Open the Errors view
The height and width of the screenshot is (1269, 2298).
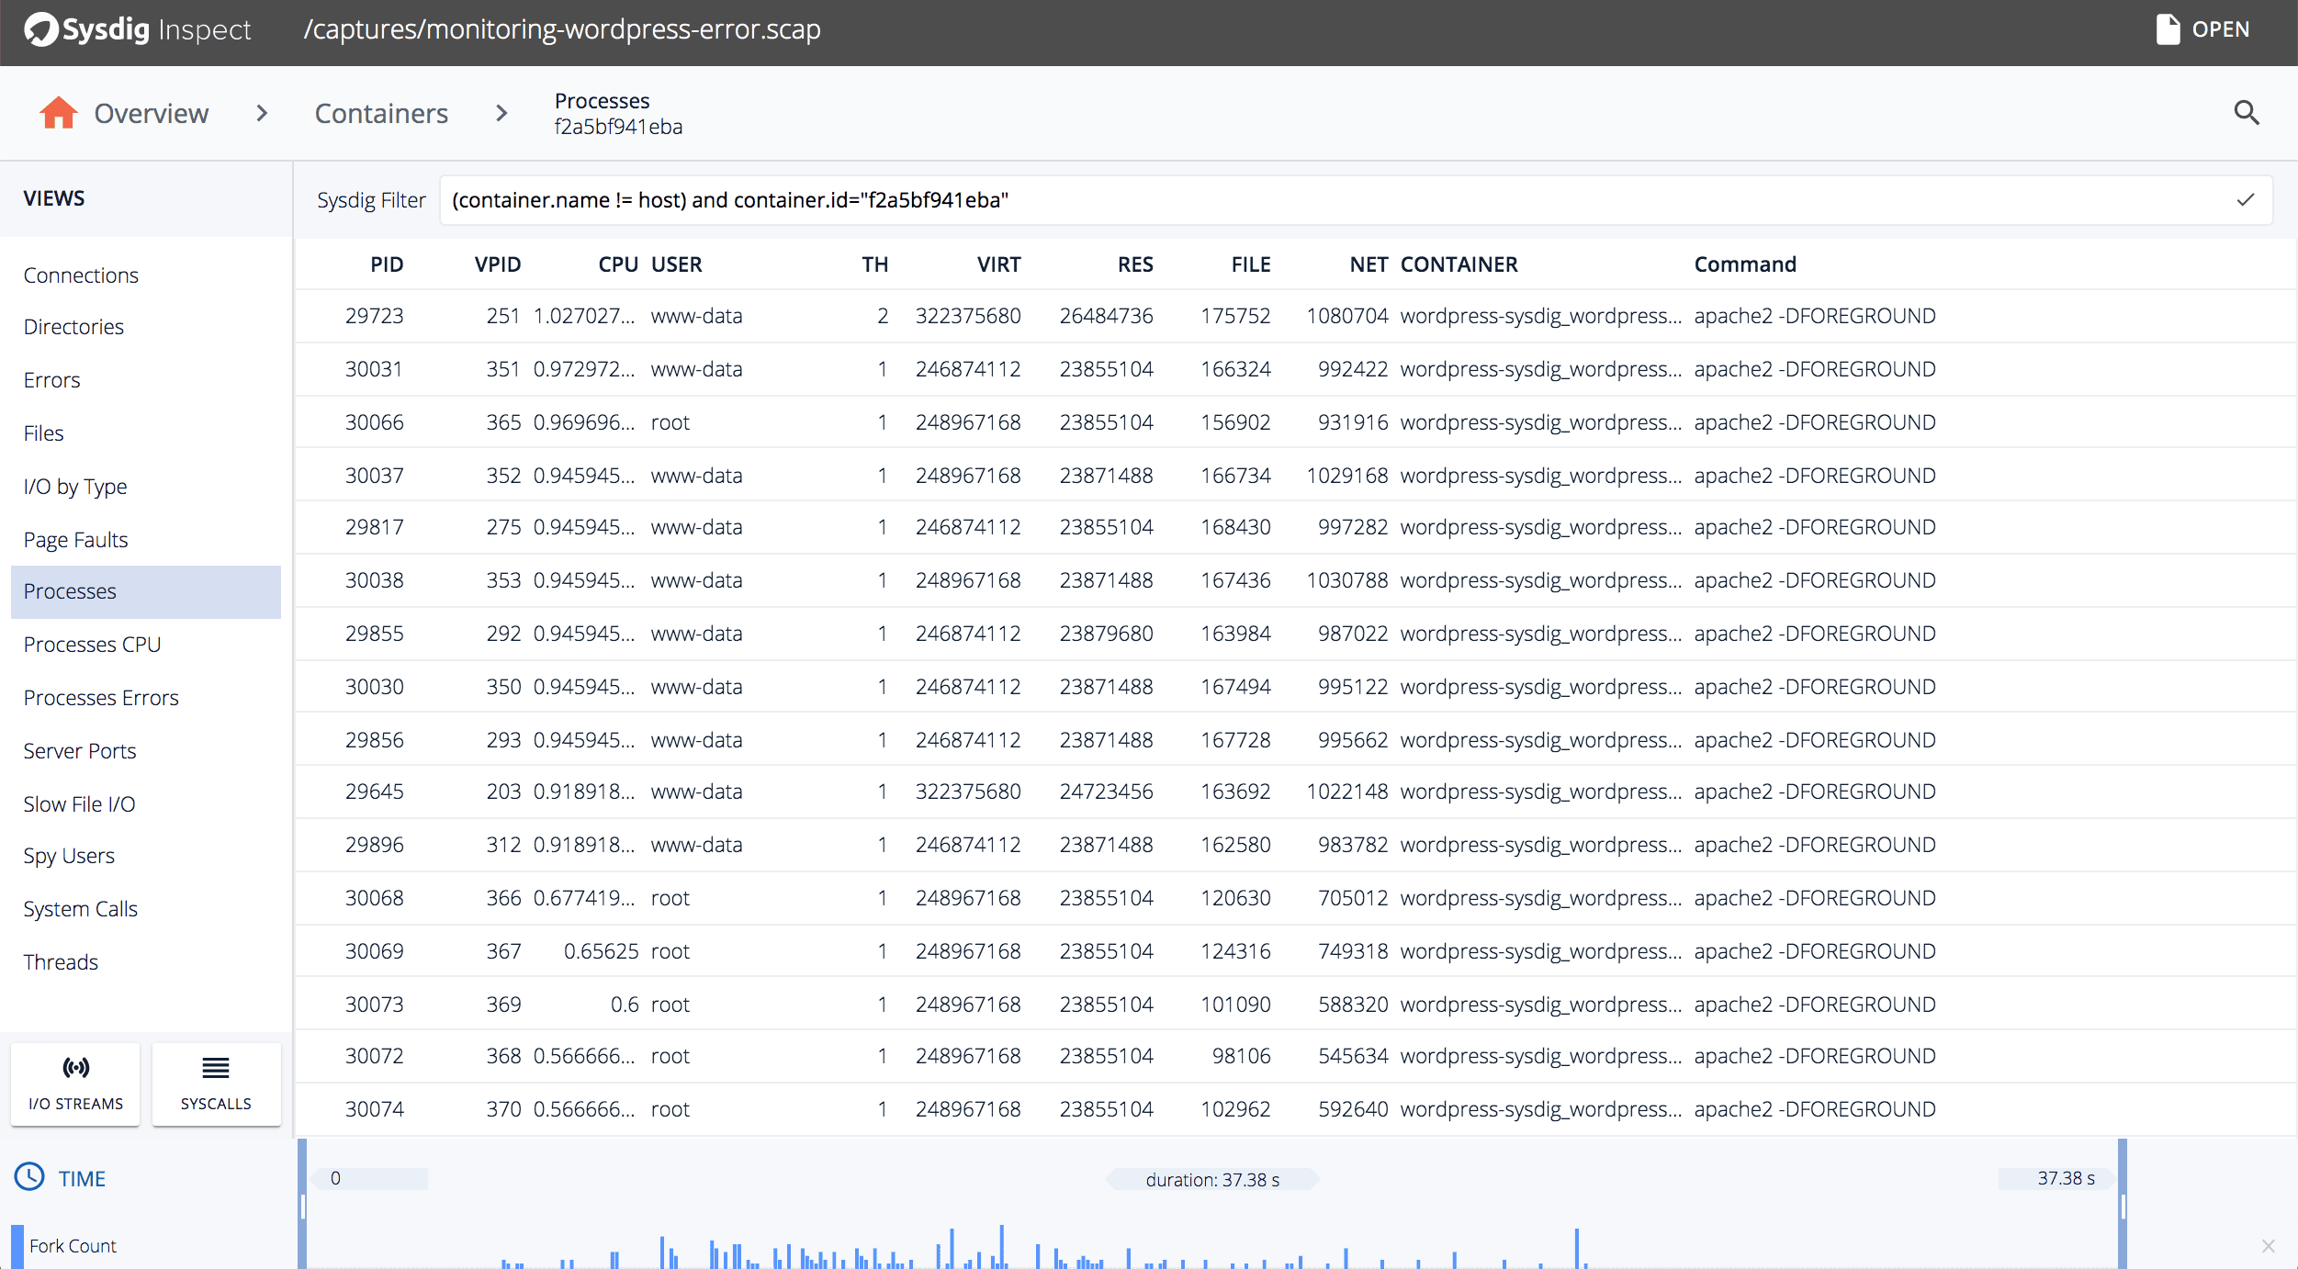coord(51,380)
